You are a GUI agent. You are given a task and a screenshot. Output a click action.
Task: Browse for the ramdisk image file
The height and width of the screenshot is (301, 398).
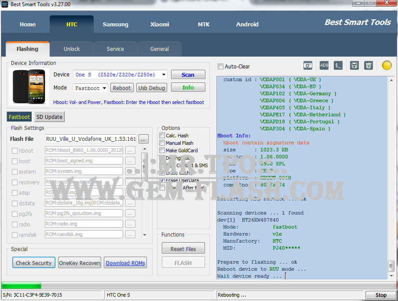130,235
